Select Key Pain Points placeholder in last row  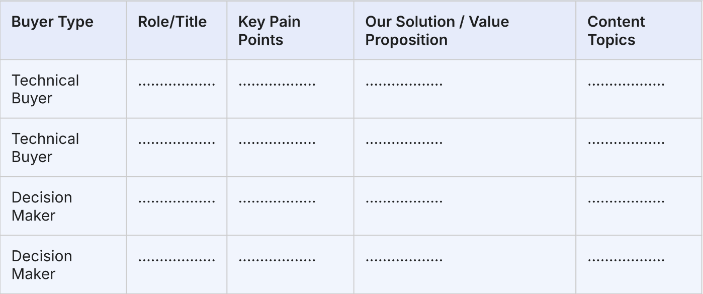pyautogui.click(x=277, y=260)
